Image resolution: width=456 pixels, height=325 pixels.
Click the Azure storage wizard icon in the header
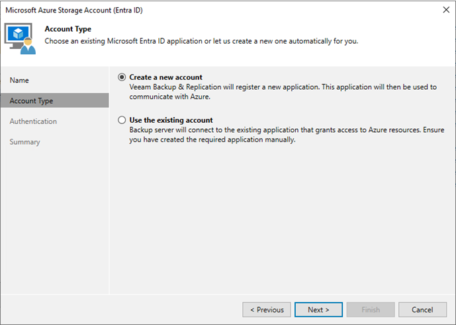tap(21, 39)
